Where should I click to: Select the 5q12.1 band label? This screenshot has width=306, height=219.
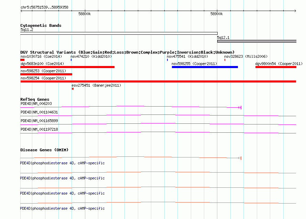pos(223,37)
